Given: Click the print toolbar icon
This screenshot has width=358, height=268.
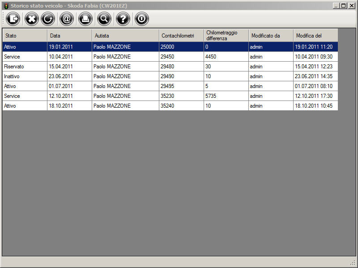Looking at the screenshot, I should click(x=85, y=19).
